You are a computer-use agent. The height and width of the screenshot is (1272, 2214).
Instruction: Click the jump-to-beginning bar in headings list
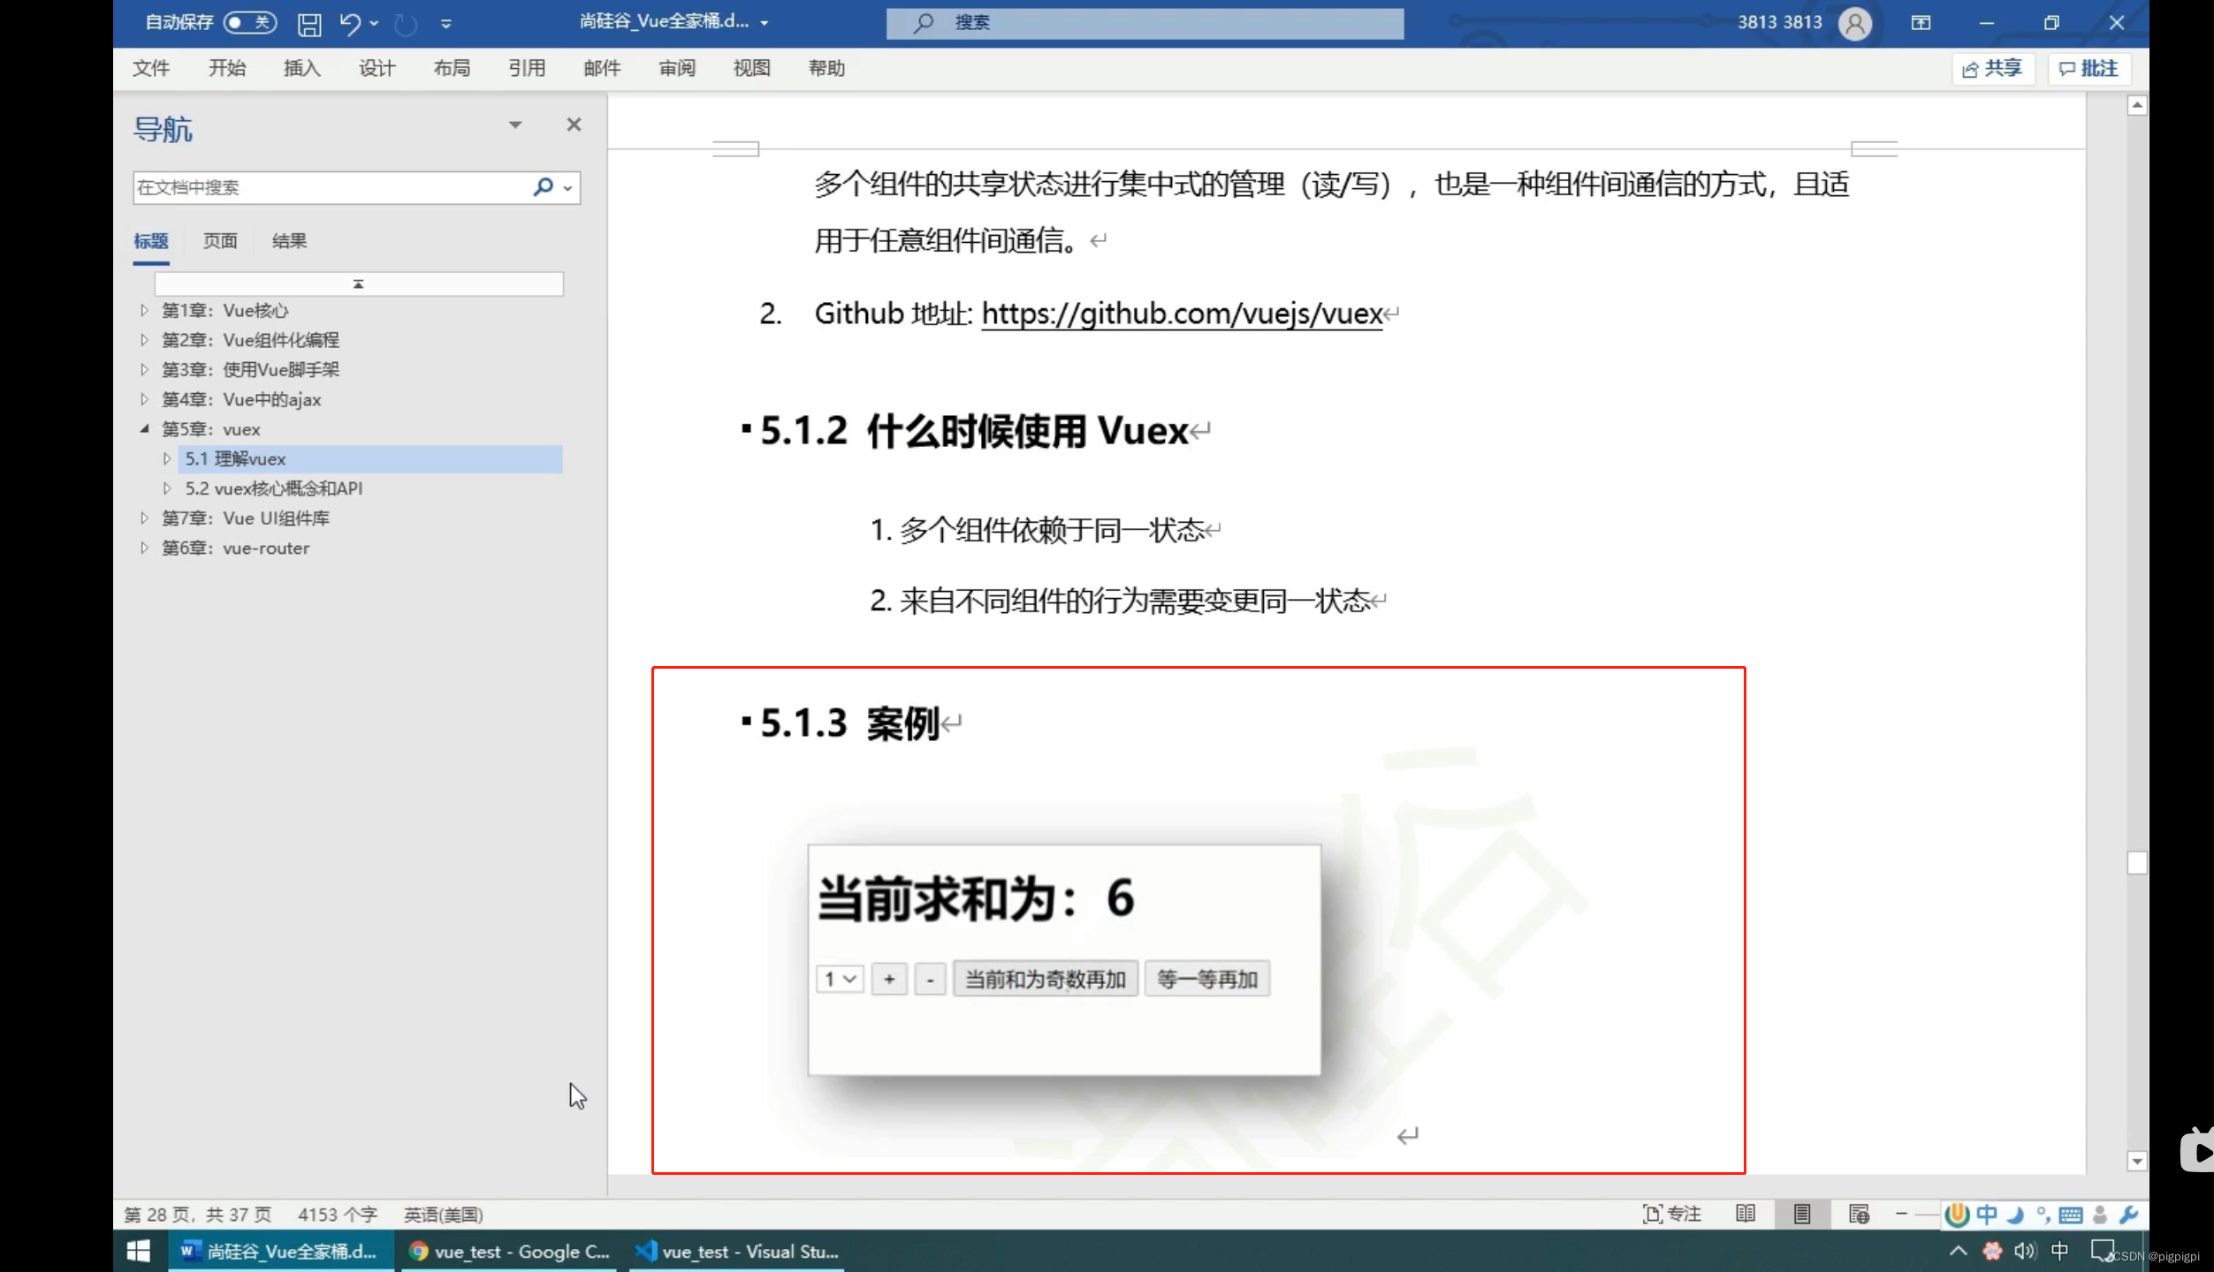click(359, 284)
